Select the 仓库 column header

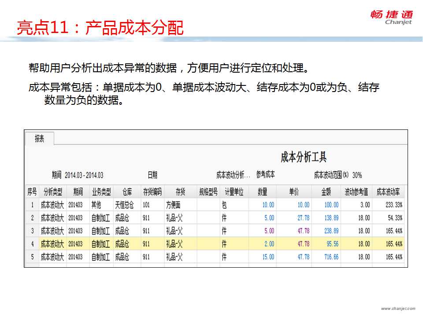(127, 192)
